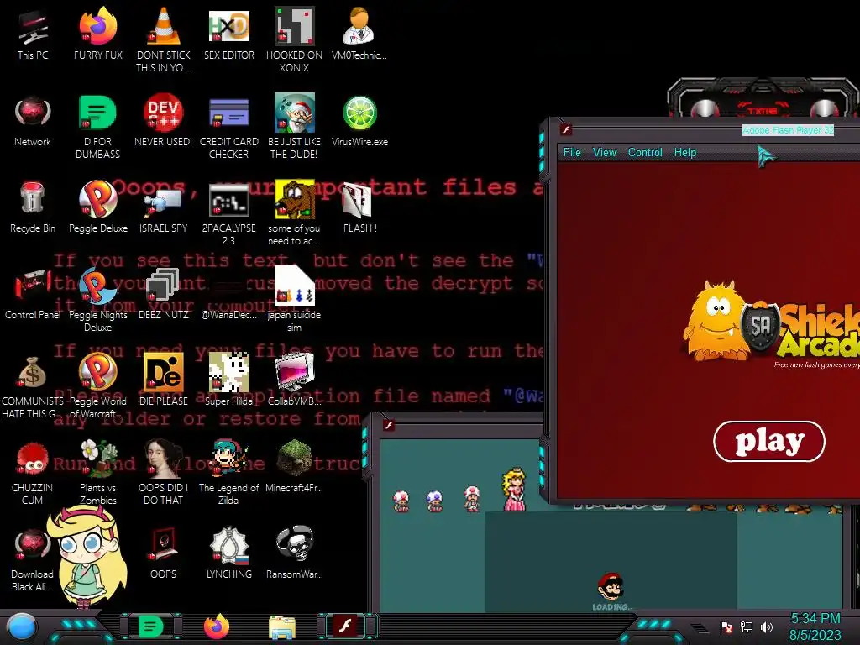
Task: Open Control menu in Flash Player
Action: (x=645, y=153)
